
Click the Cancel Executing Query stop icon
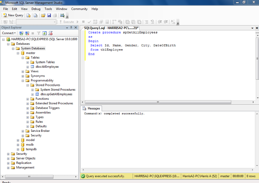84,22
